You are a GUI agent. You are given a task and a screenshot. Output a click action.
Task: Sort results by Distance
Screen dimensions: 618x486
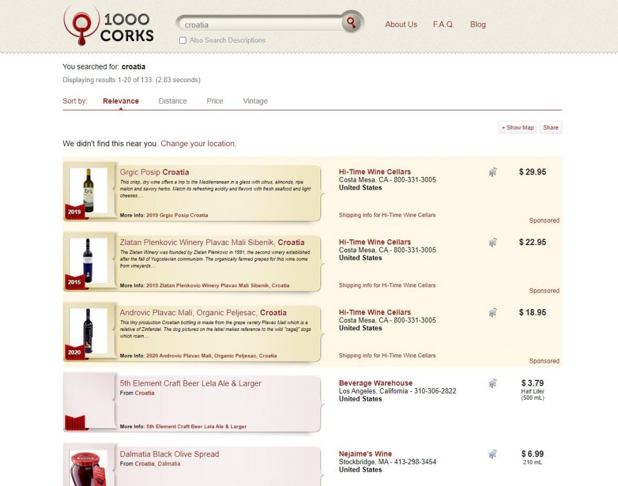pos(173,101)
